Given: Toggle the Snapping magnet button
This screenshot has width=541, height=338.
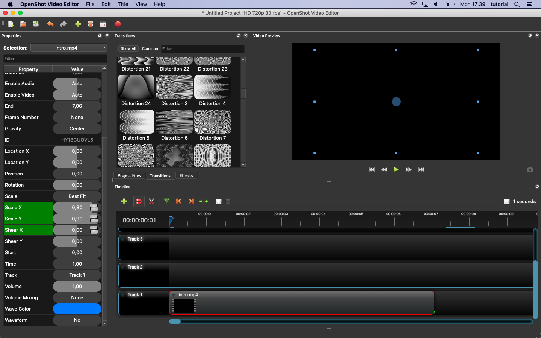Looking at the screenshot, I should (139, 202).
